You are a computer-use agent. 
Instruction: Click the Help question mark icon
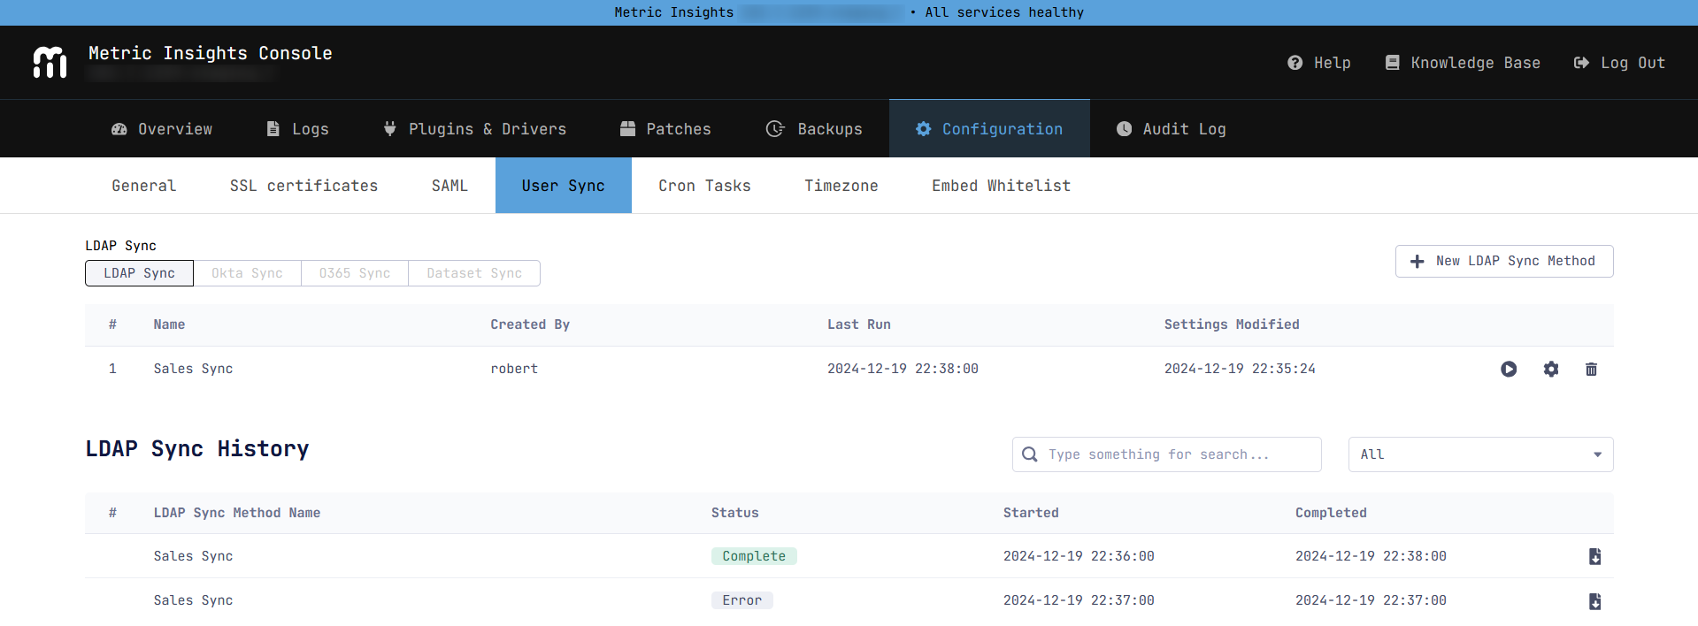(1295, 63)
